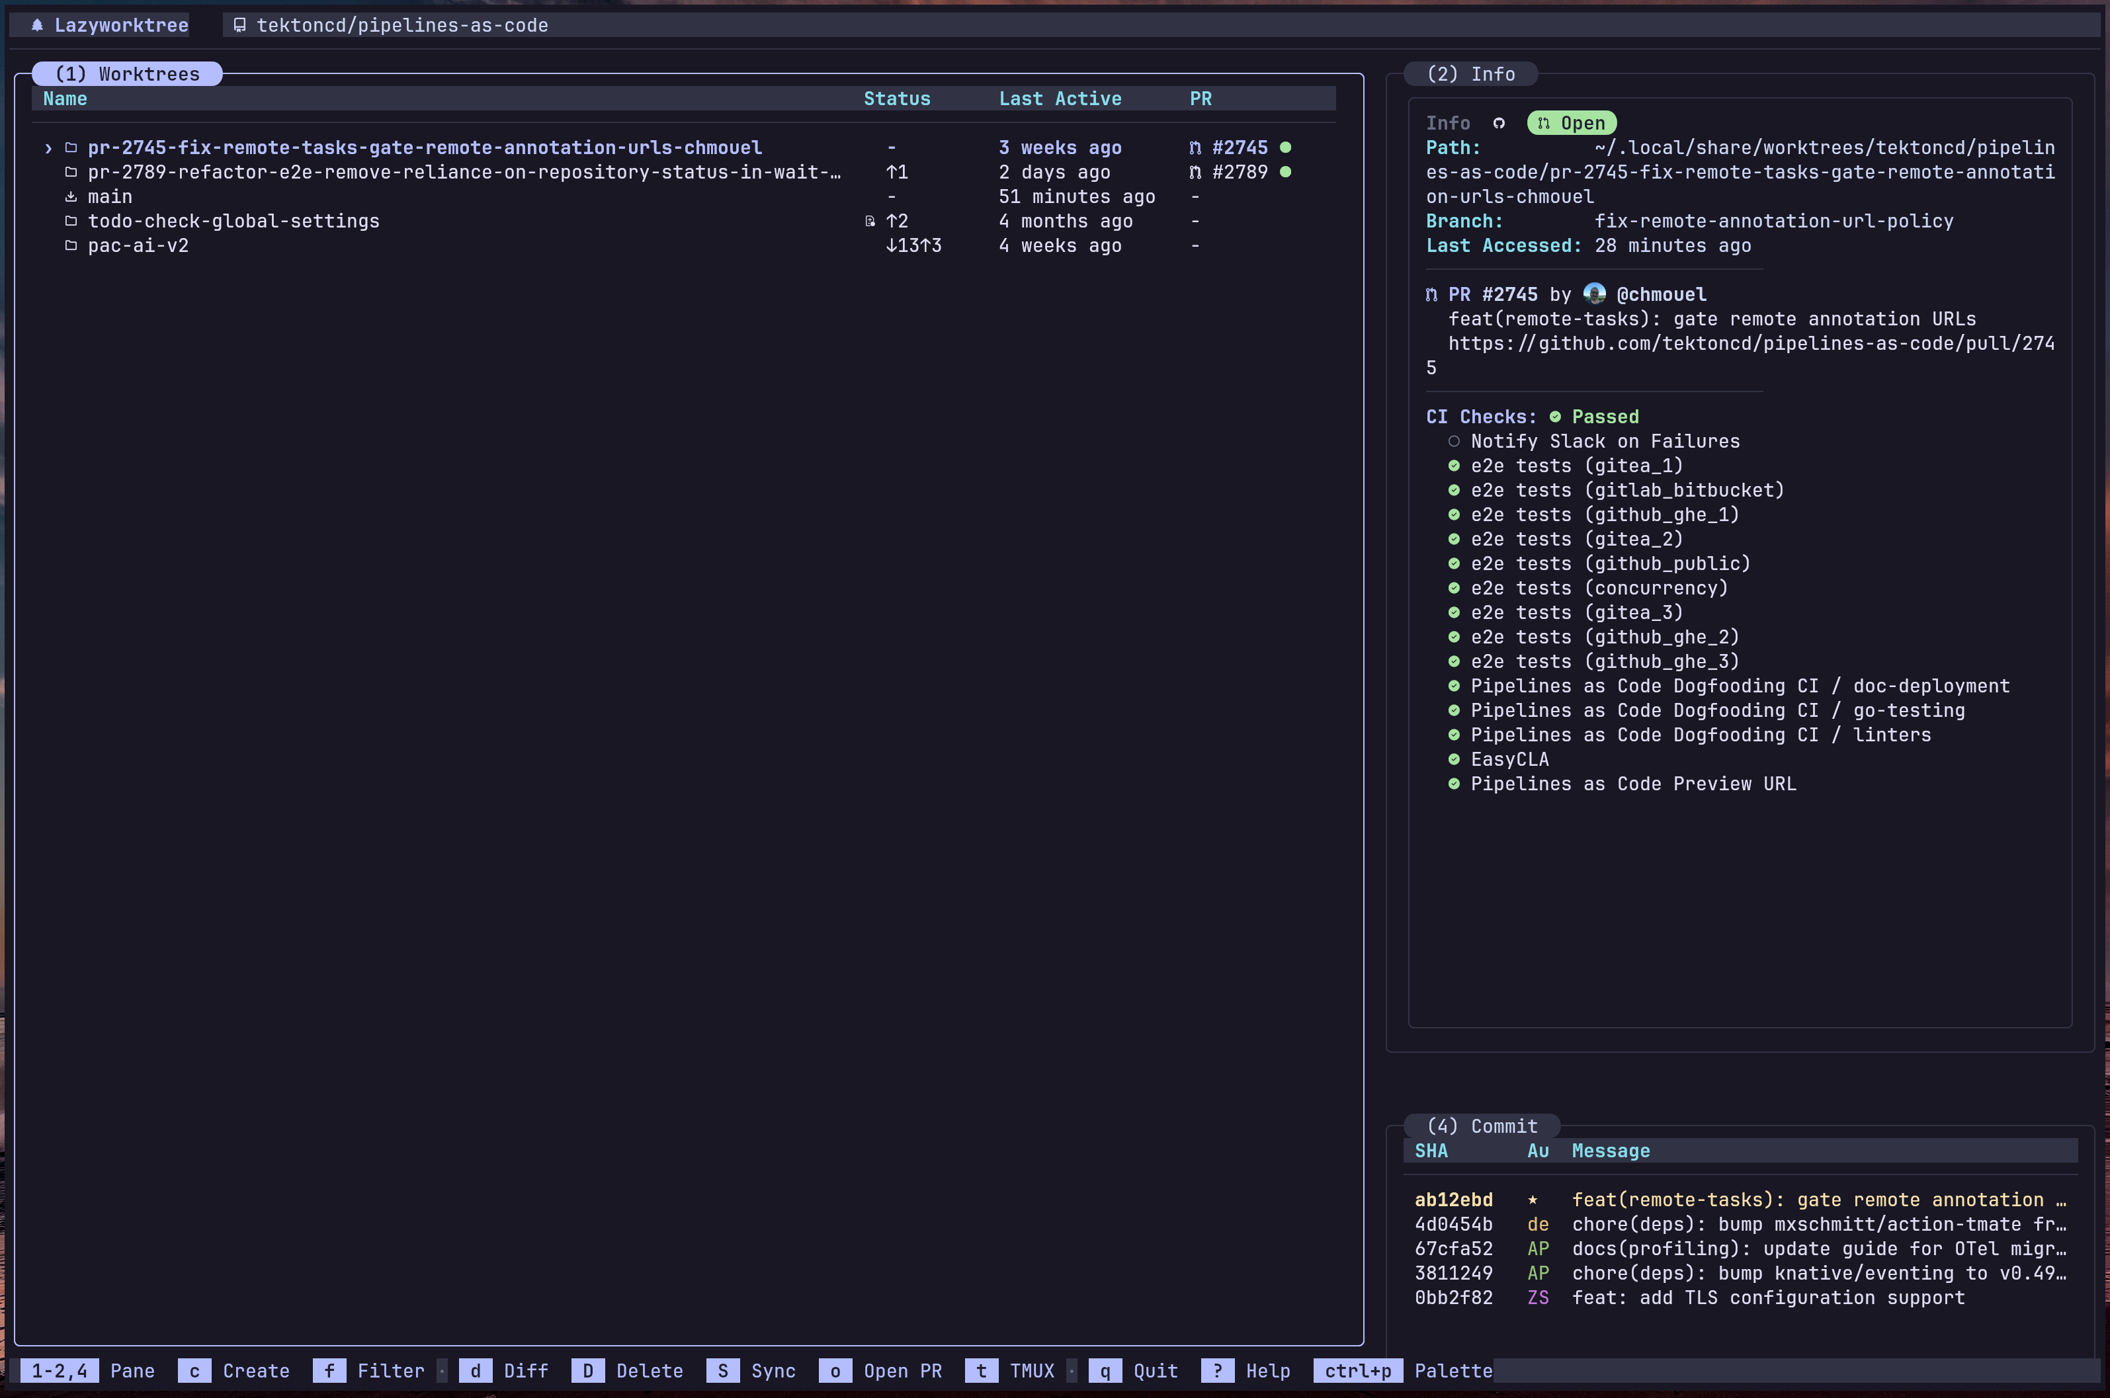Click the repository icon beside tektoncd/pipelines-as-code
The image size is (2110, 1398).
click(239, 25)
